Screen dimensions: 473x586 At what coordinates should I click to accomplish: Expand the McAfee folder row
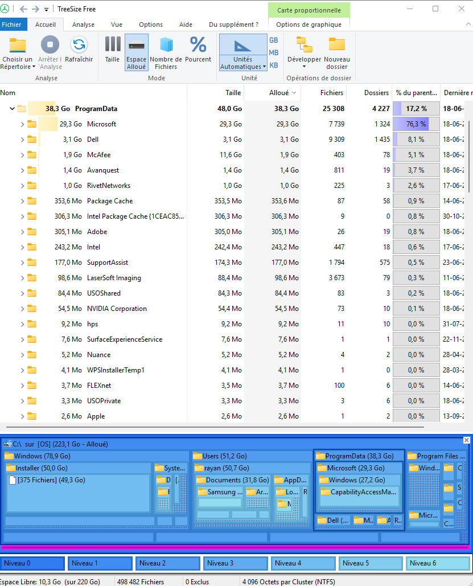[x=22, y=155]
